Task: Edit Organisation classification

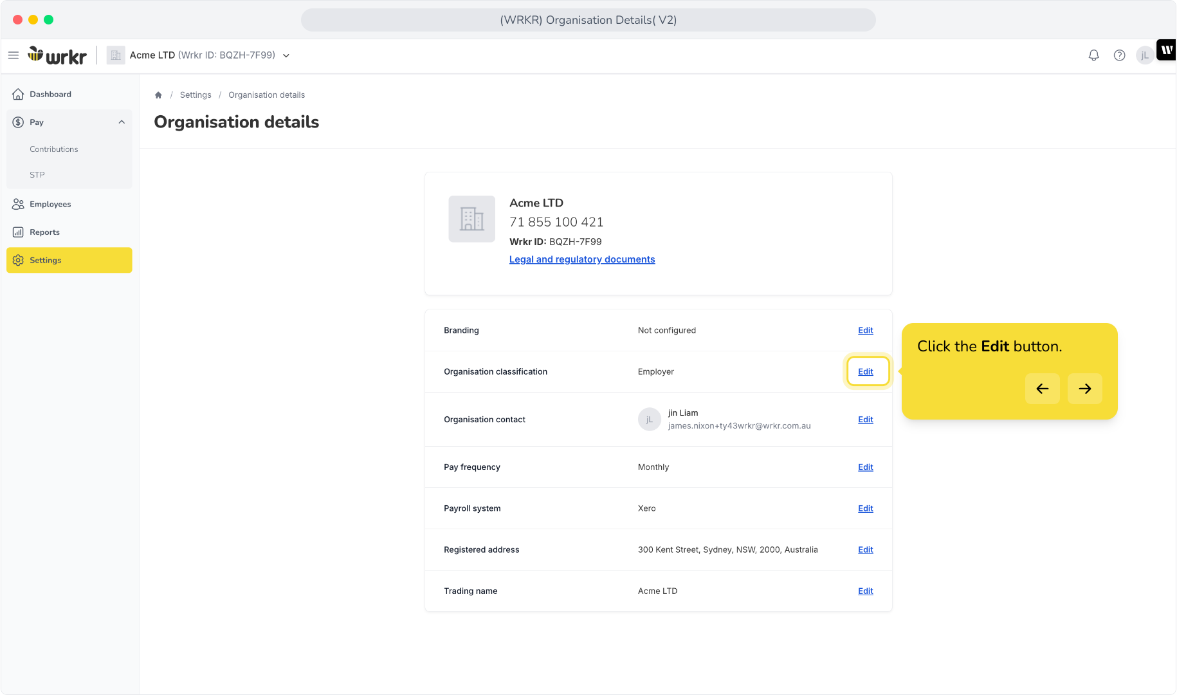Action: (x=866, y=371)
